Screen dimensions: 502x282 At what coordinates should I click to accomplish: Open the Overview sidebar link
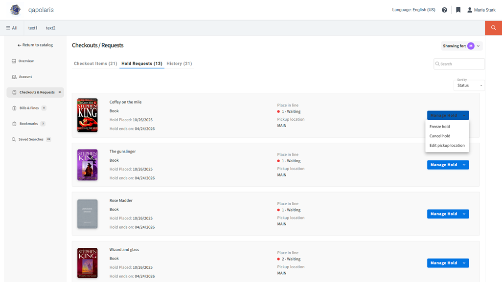pyautogui.click(x=26, y=61)
